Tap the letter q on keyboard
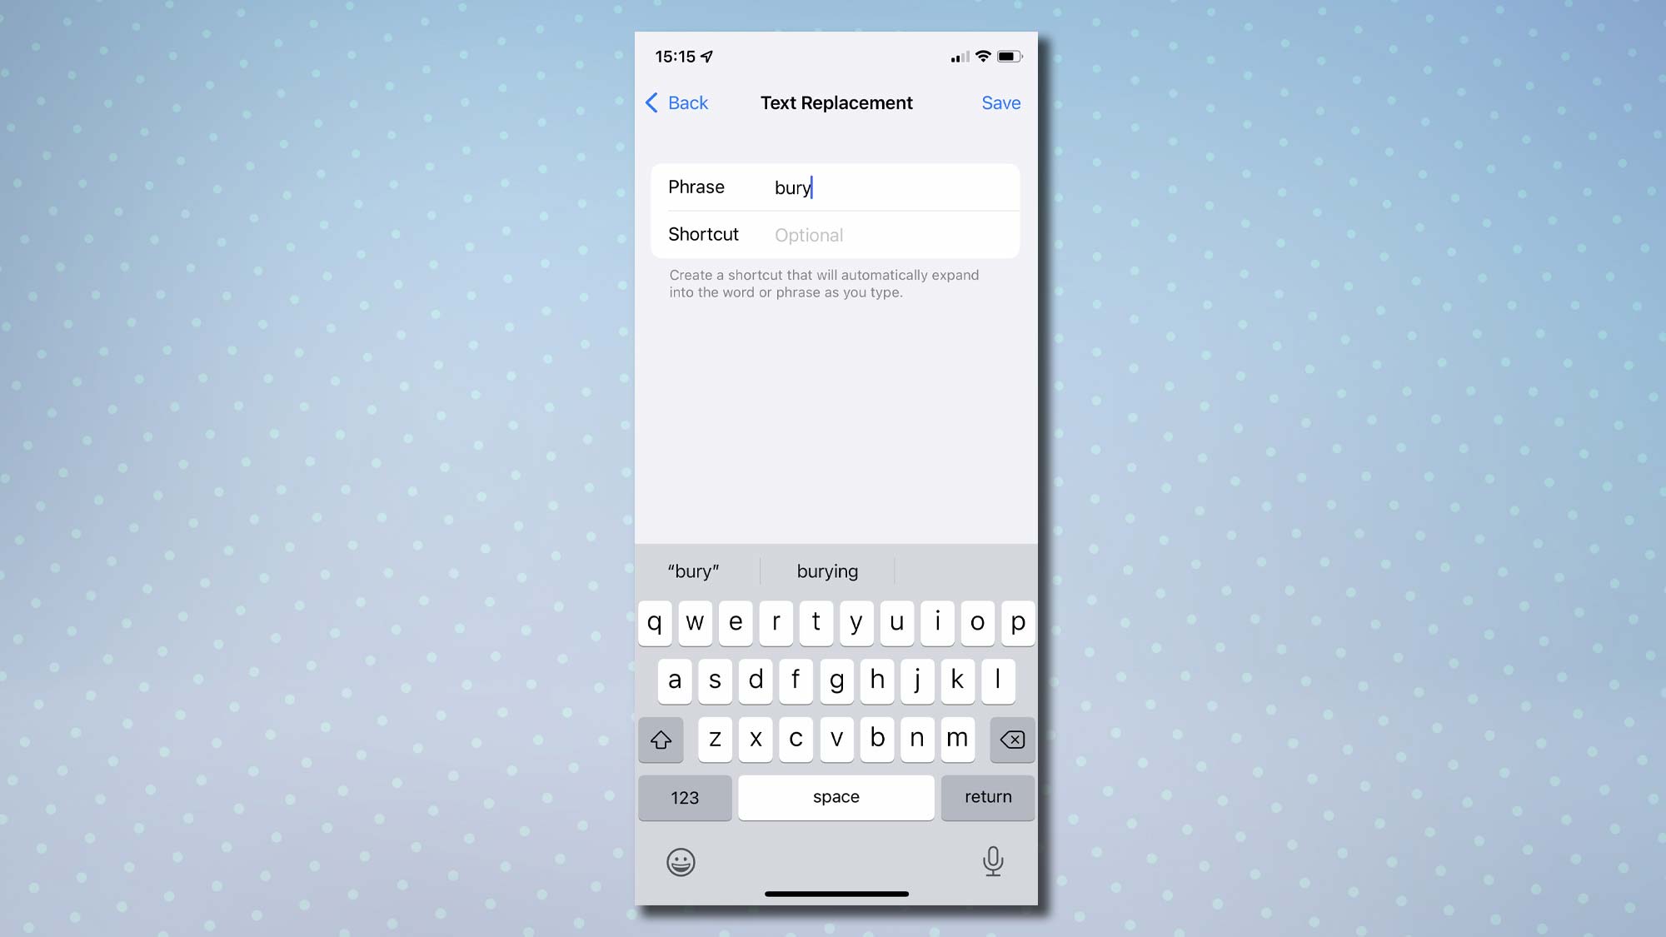1666x937 pixels. point(655,621)
